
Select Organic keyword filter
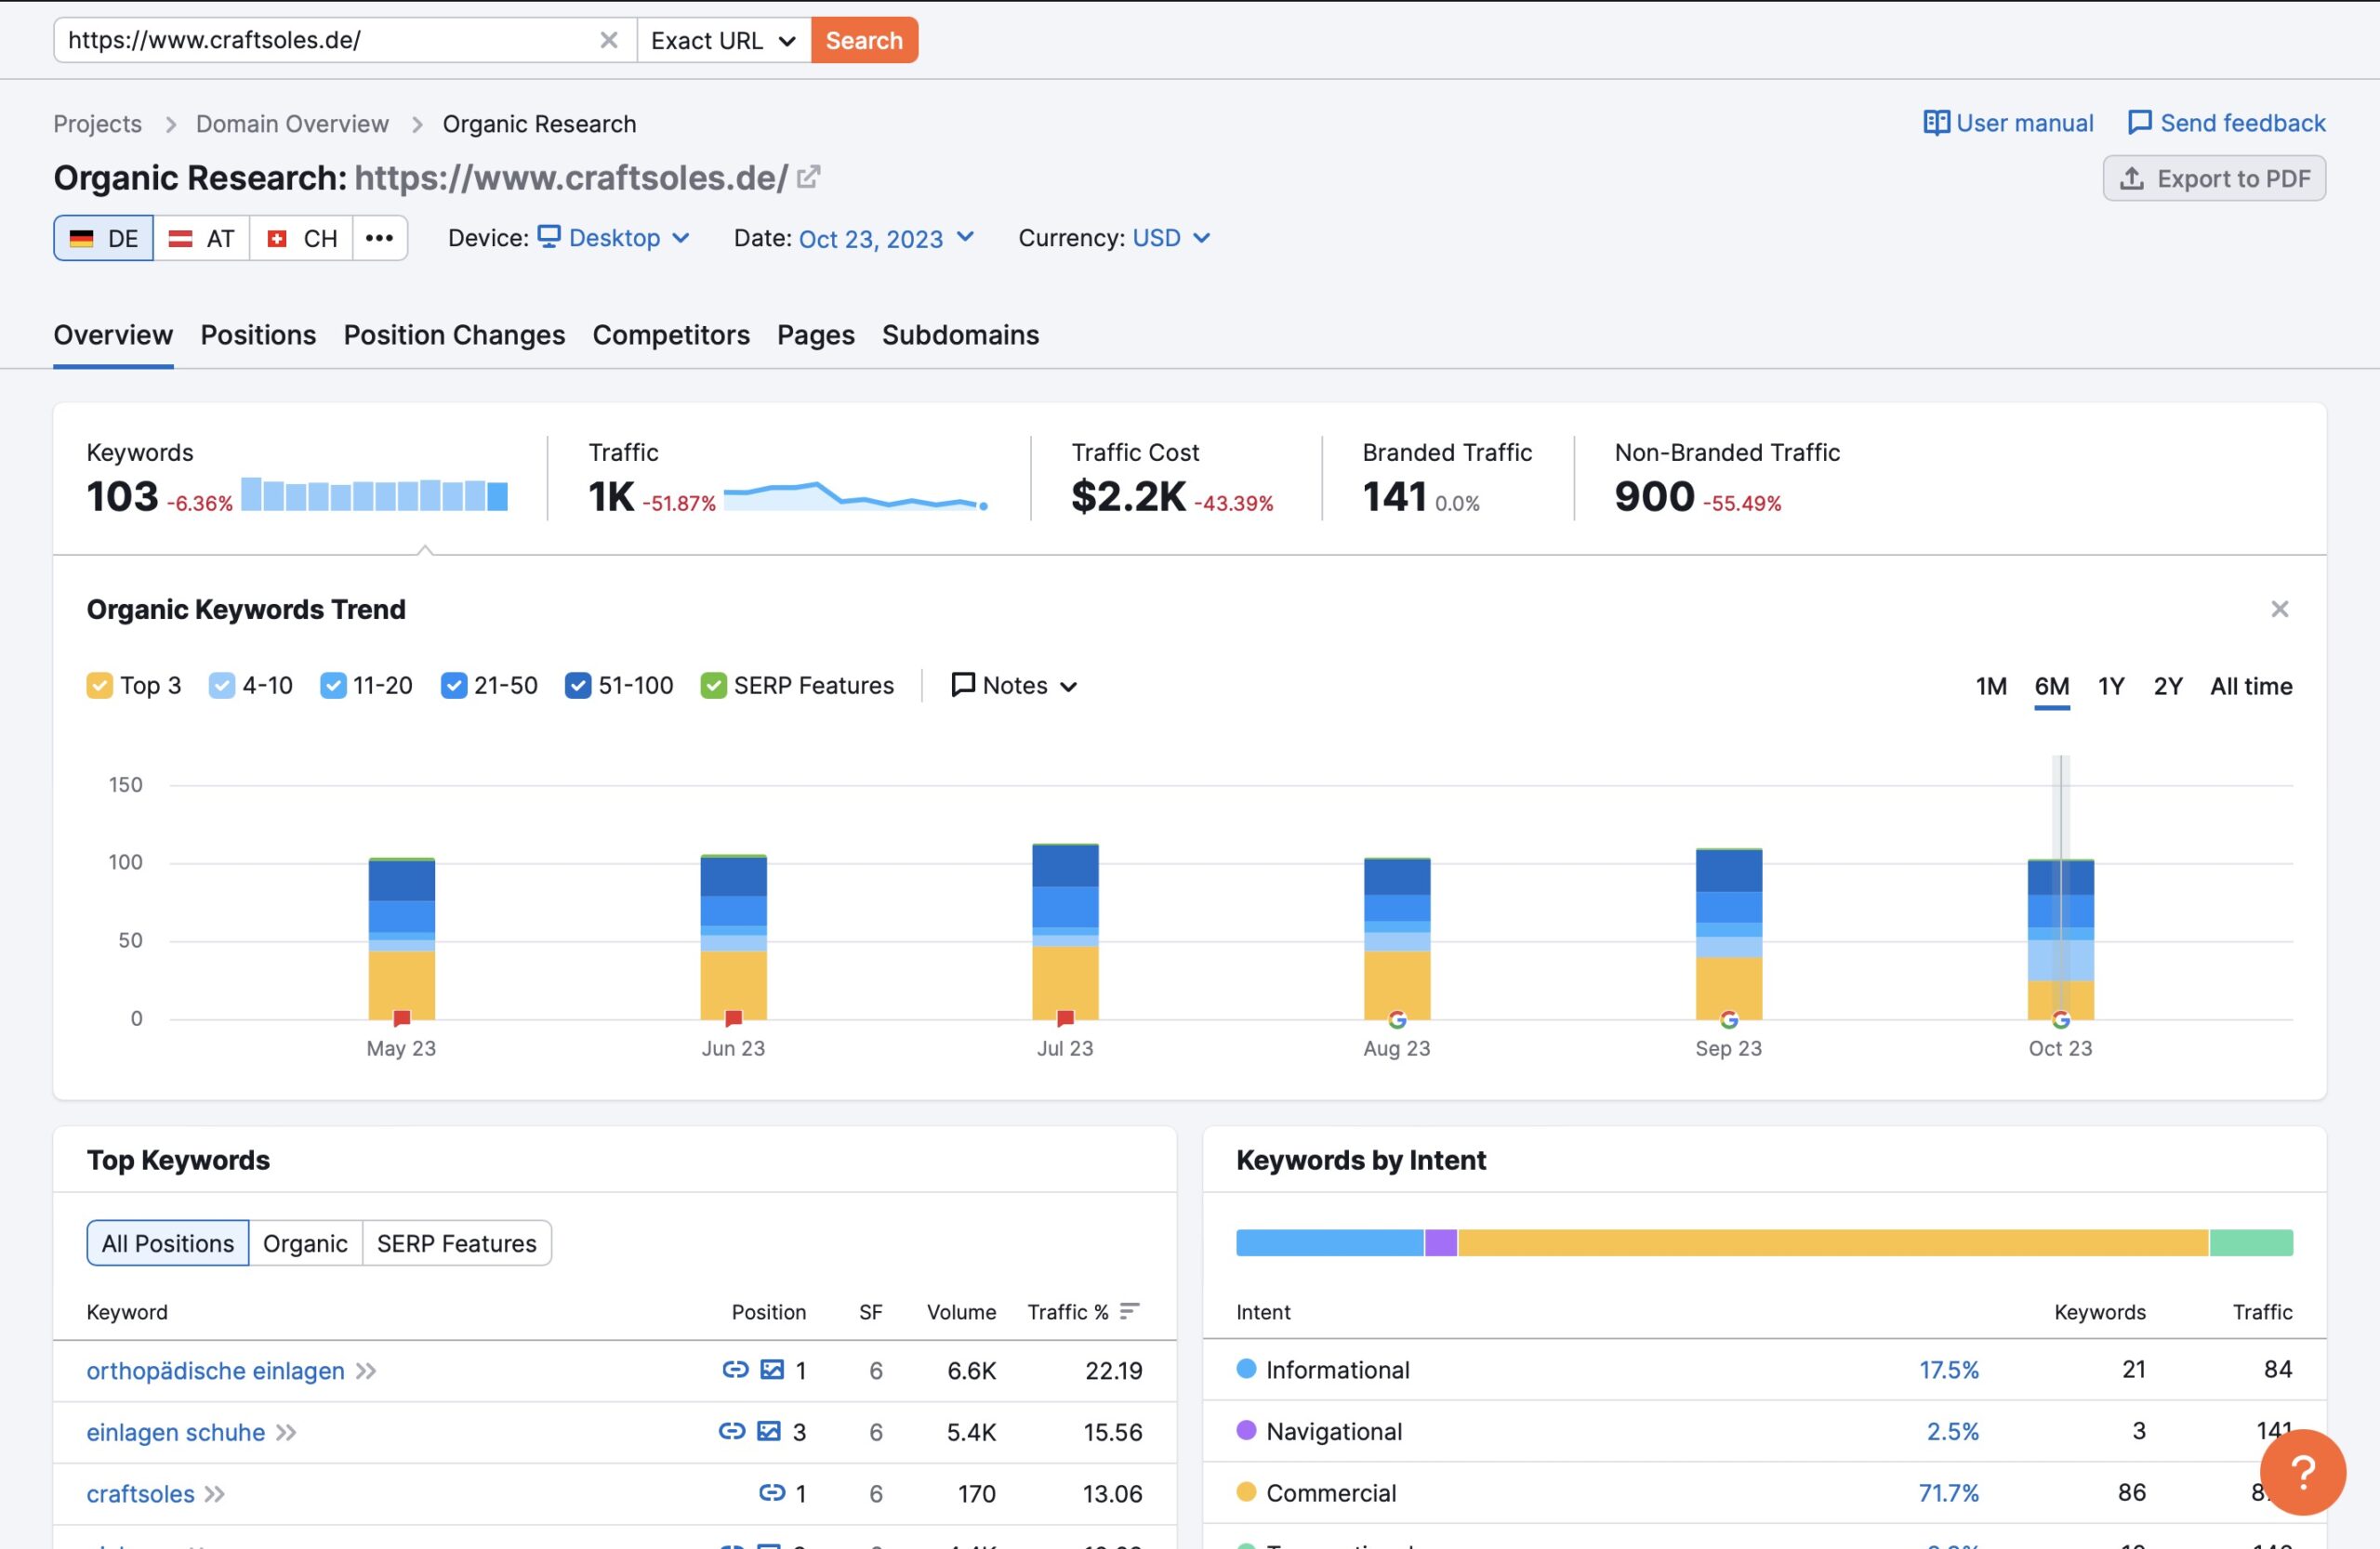[305, 1242]
